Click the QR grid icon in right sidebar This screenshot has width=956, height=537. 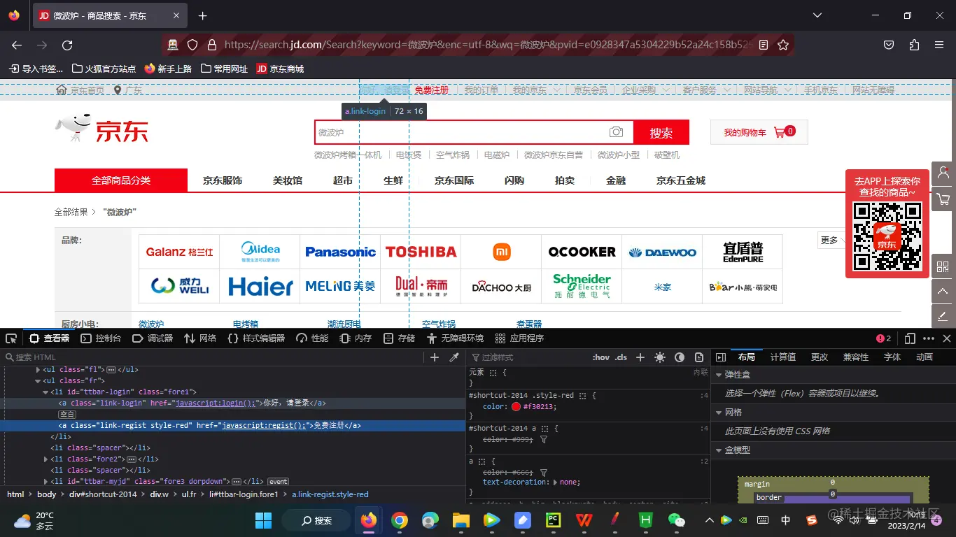coord(943,266)
